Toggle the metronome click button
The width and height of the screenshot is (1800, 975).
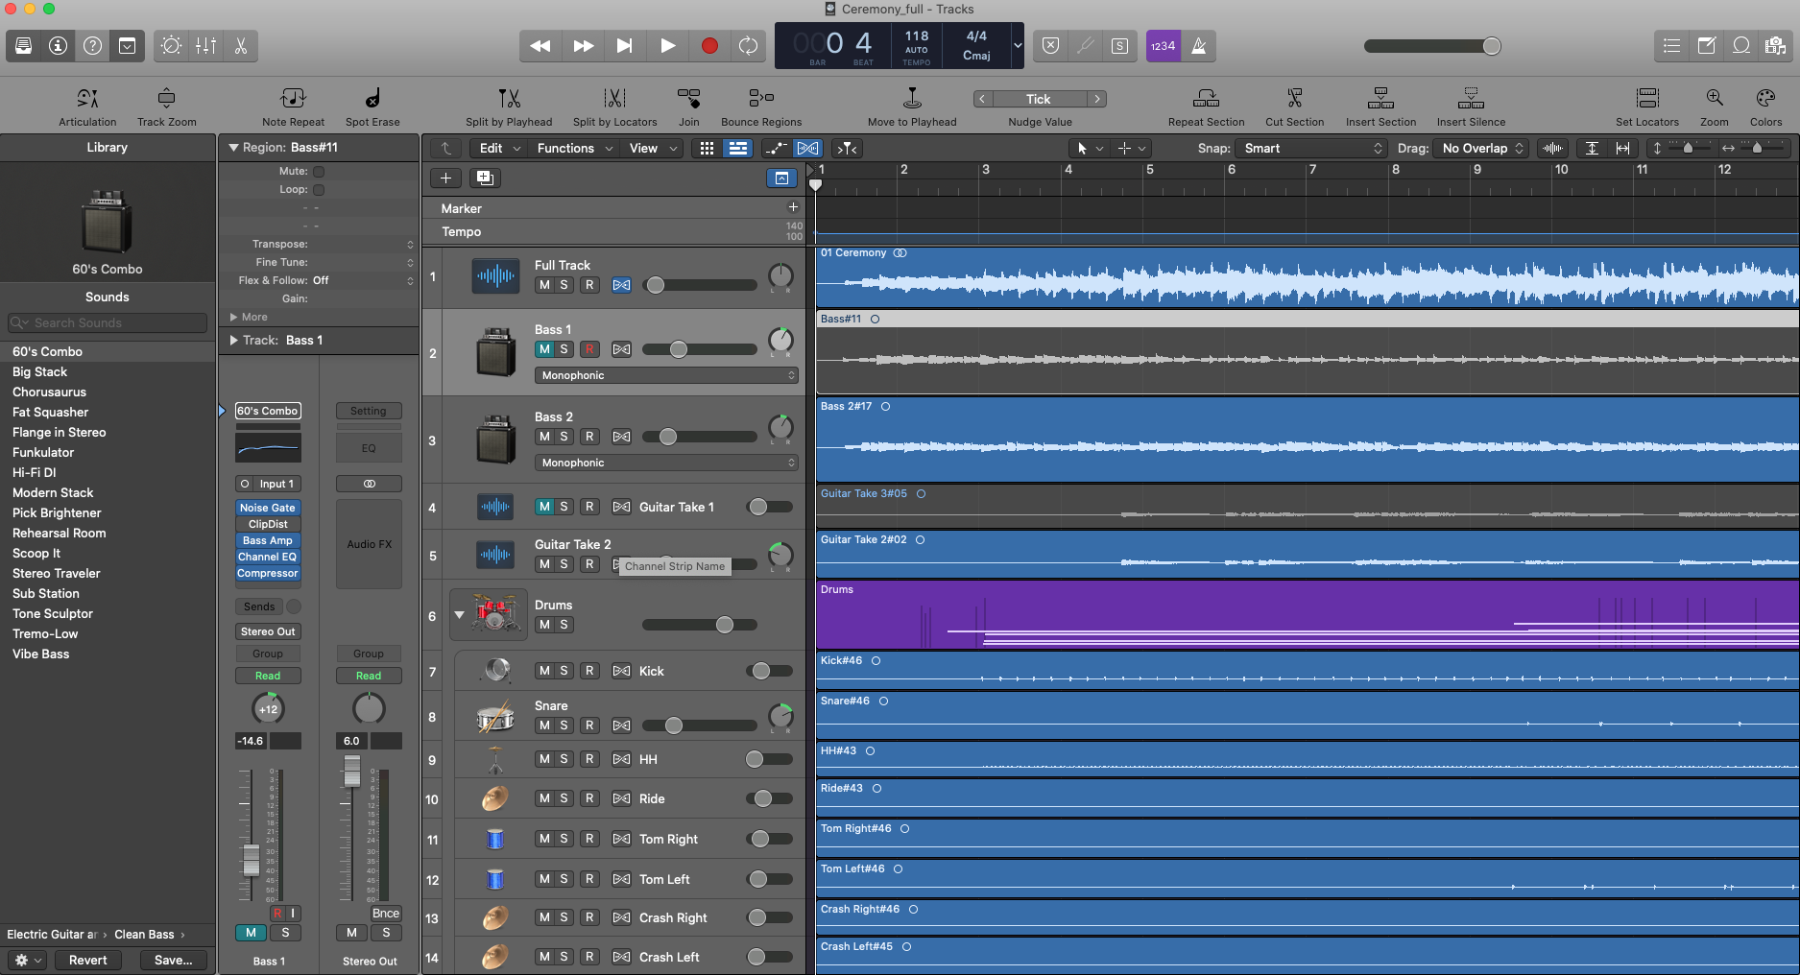click(1198, 45)
